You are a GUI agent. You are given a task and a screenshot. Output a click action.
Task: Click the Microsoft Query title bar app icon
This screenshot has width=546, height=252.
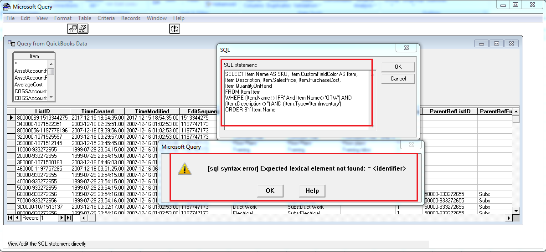coord(7,7)
